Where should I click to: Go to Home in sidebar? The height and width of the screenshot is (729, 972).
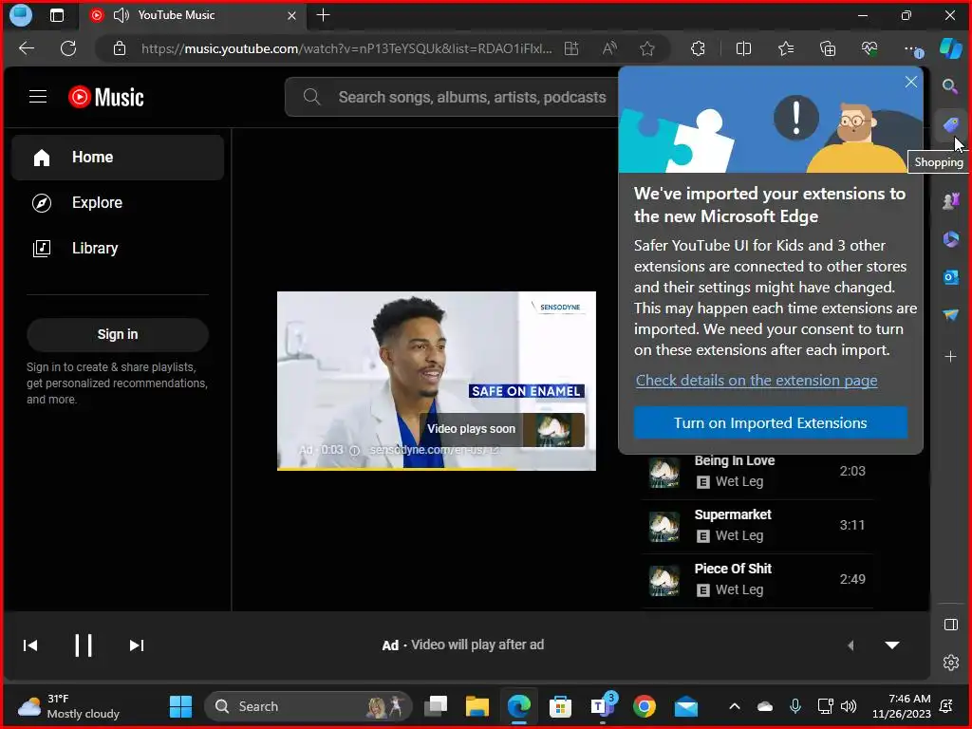118,158
